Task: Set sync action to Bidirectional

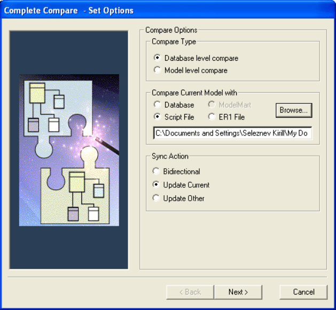Action: click(x=156, y=172)
